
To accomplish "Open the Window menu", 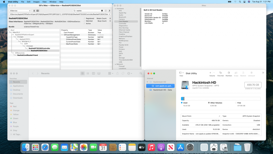I will coord(53,2).
